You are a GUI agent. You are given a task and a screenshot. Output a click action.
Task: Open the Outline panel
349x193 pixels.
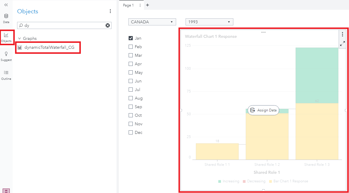6,74
